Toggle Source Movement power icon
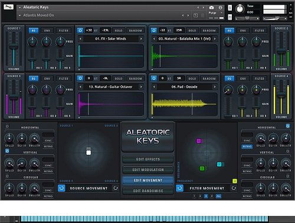Image resolution: width=295 pixels, height=223 pixels. click(x=61, y=188)
